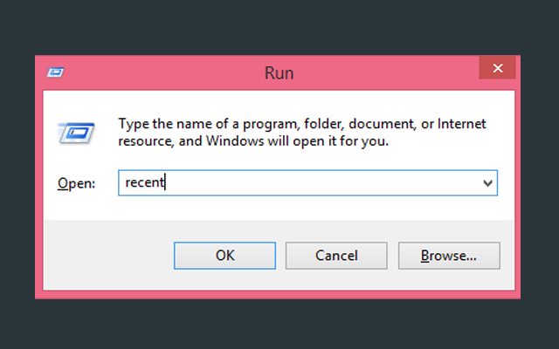Dismiss the dialog via the Cancel button

coord(336,256)
